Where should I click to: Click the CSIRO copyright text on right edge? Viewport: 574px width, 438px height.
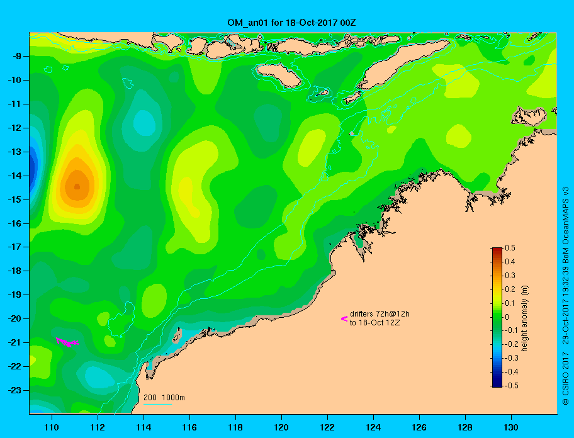[x=566, y=296]
